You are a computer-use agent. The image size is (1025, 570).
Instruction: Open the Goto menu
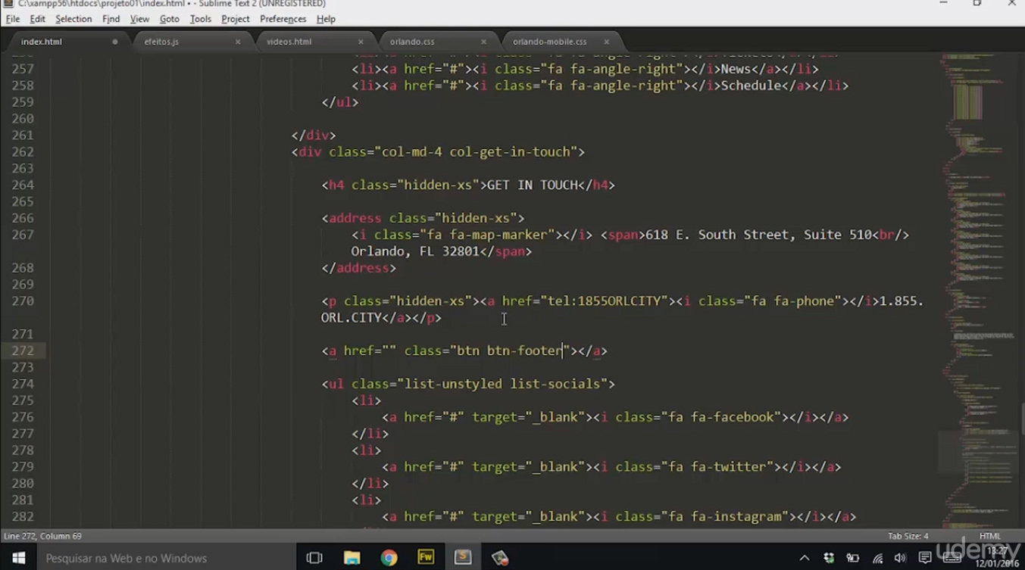[x=170, y=19]
